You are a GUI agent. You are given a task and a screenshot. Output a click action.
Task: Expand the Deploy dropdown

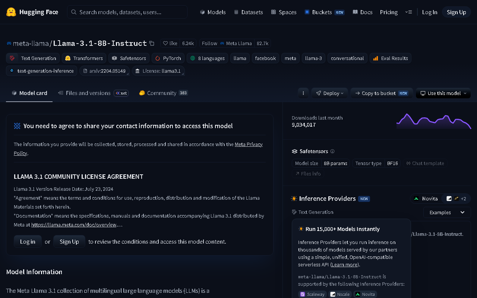click(330, 93)
